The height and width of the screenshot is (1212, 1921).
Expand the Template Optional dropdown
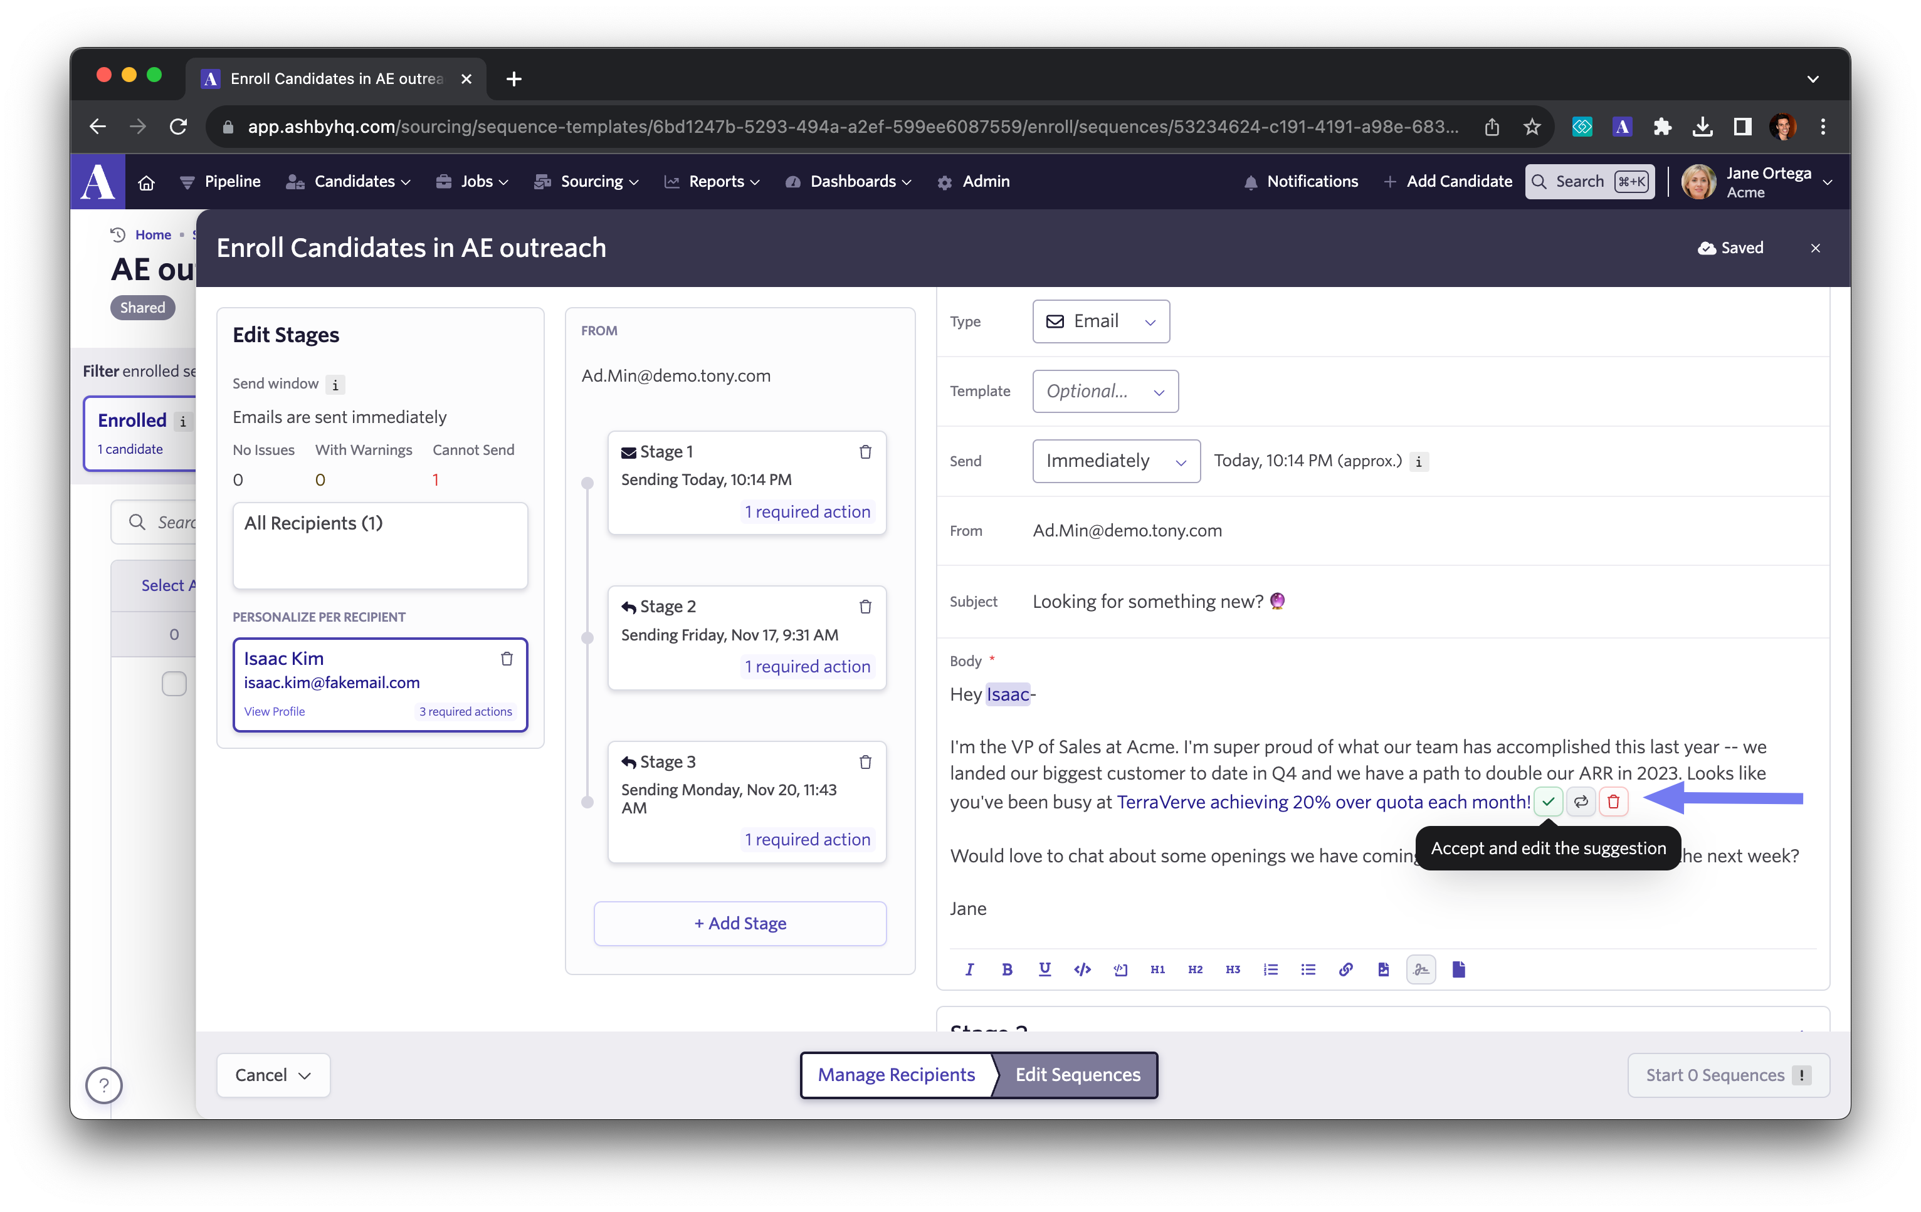[x=1104, y=392]
